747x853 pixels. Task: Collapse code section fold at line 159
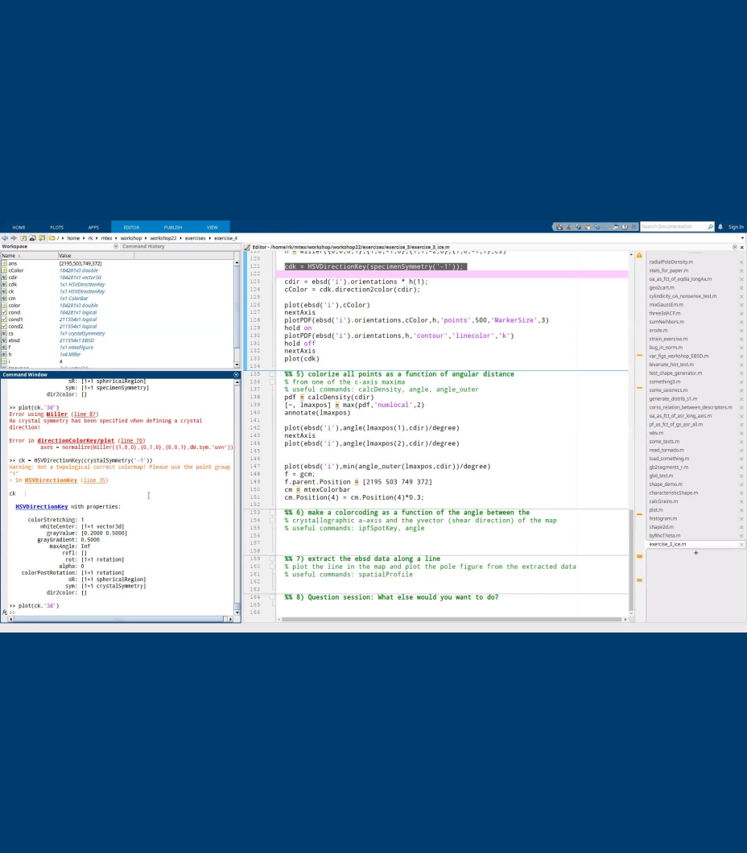[272, 558]
